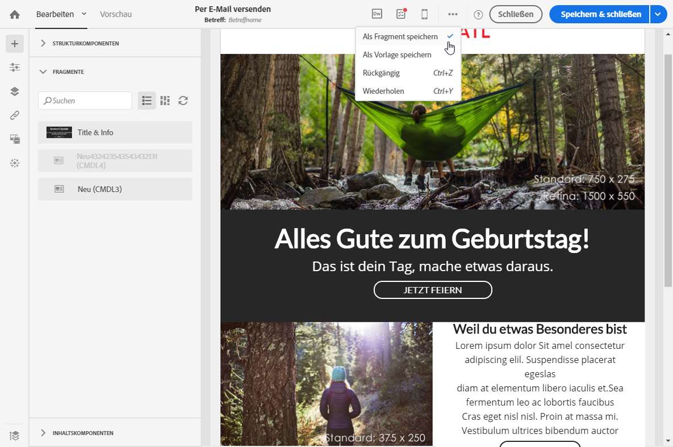The height and width of the screenshot is (447, 673).
Task: Switch fragments to list view
Action: [147, 101]
